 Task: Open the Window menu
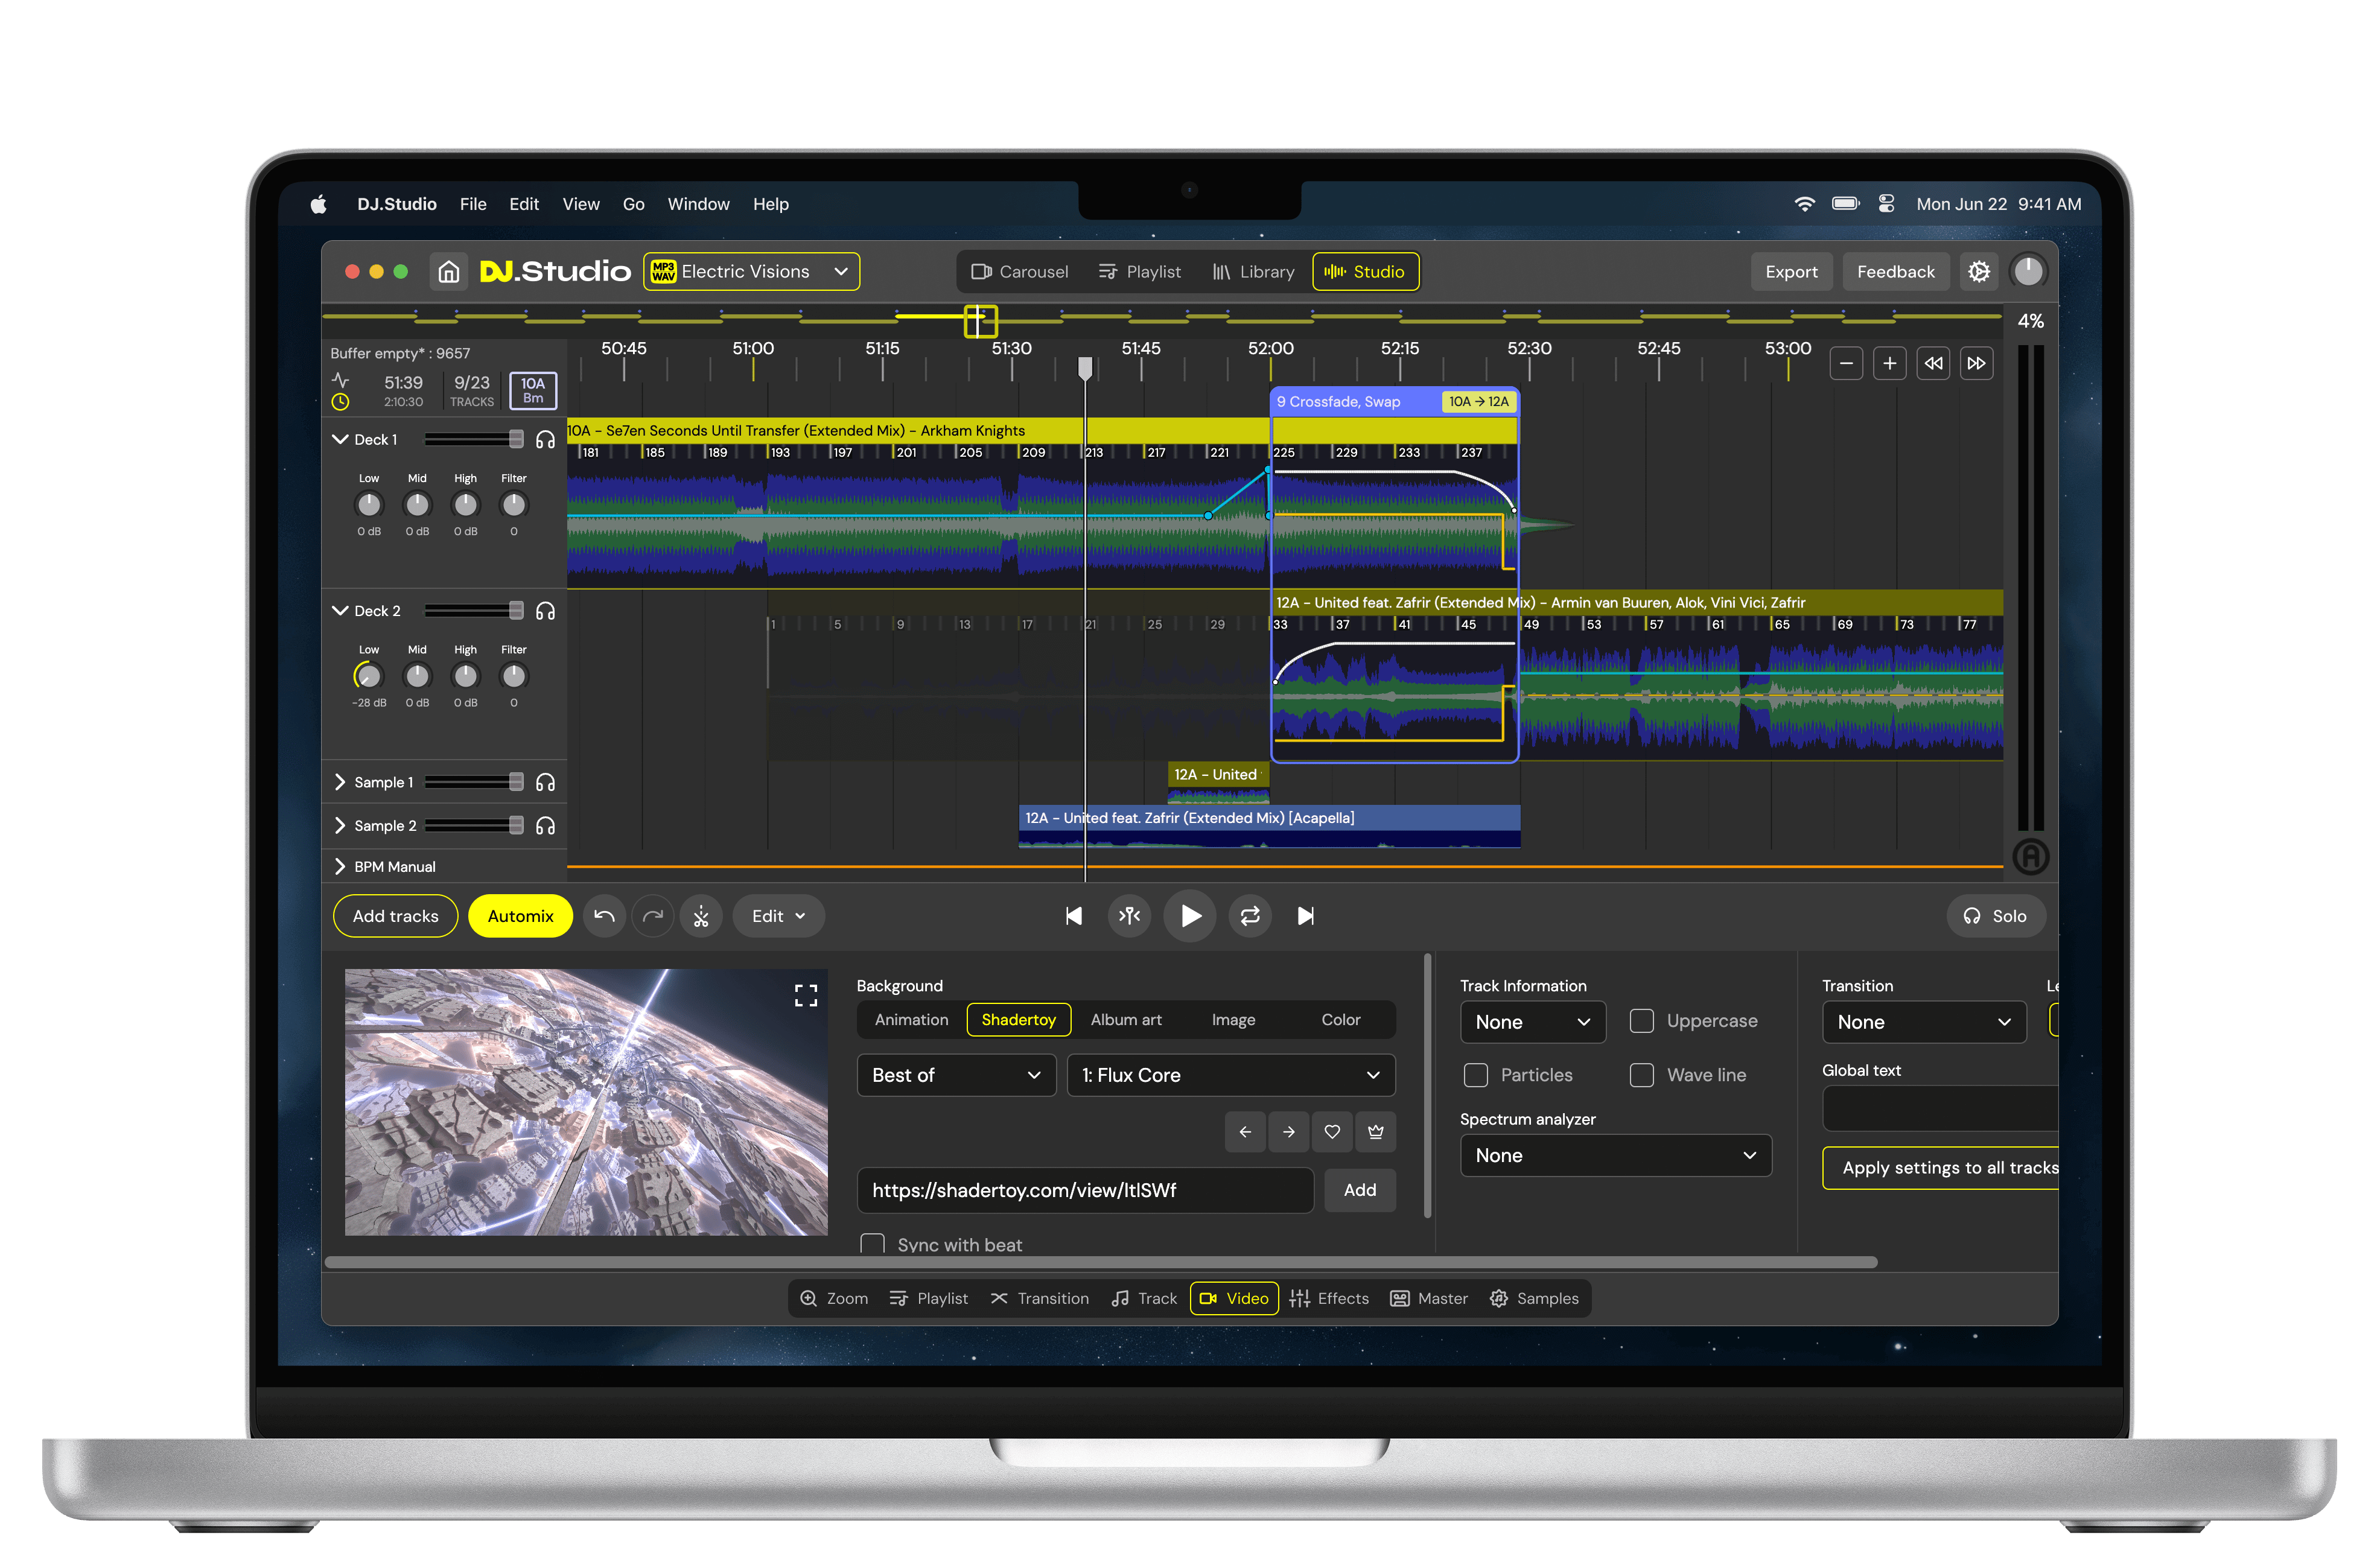[x=698, y=204]
